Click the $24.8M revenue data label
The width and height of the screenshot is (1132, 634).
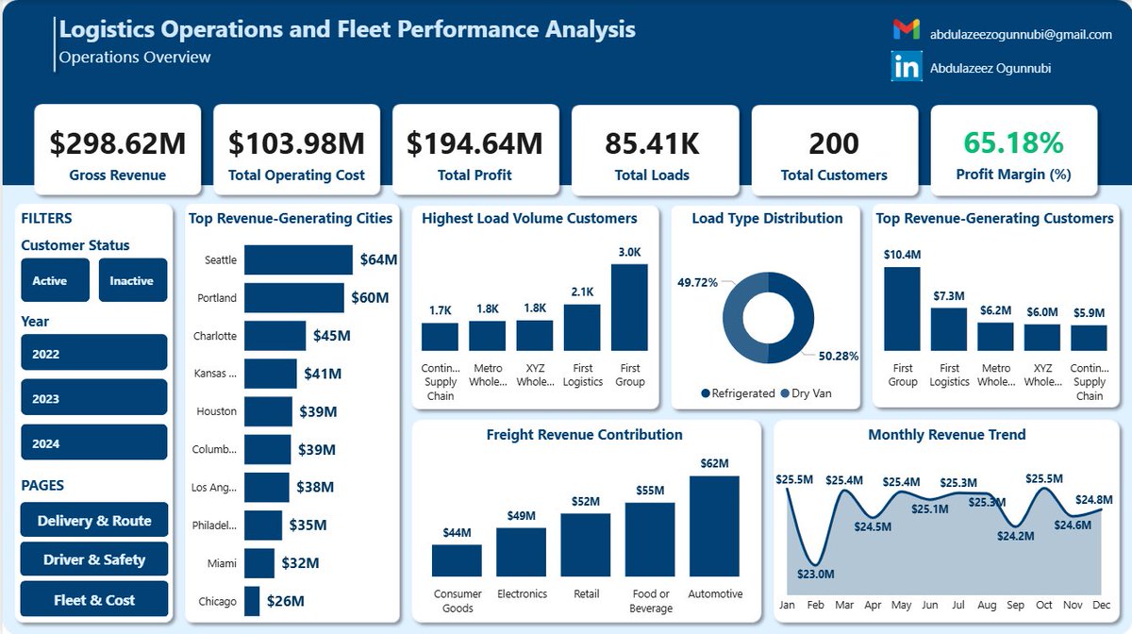(x=1094, y=500)
